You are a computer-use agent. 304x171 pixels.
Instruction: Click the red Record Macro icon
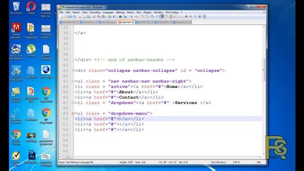click(x=186, y=17)
